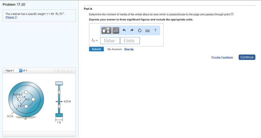The width and height of the screenshot is (261, 138).
Task: Click the Value input field
Action: (x=110, y=41)
